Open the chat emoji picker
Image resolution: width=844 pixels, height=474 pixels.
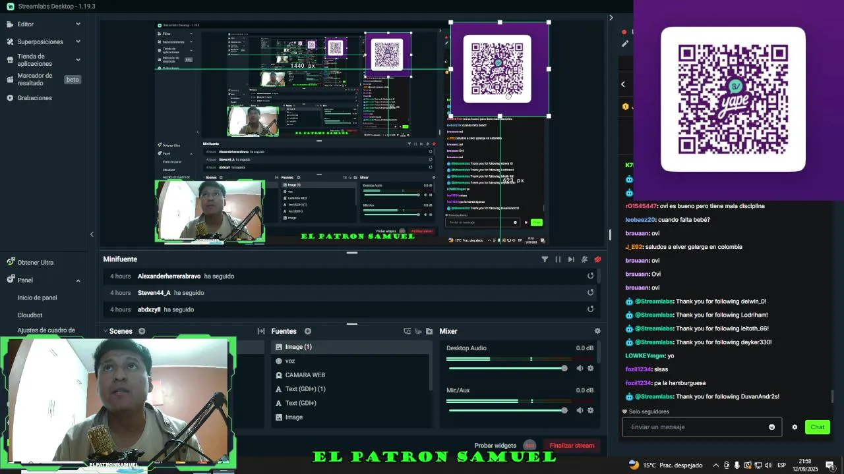coord(771,427)
